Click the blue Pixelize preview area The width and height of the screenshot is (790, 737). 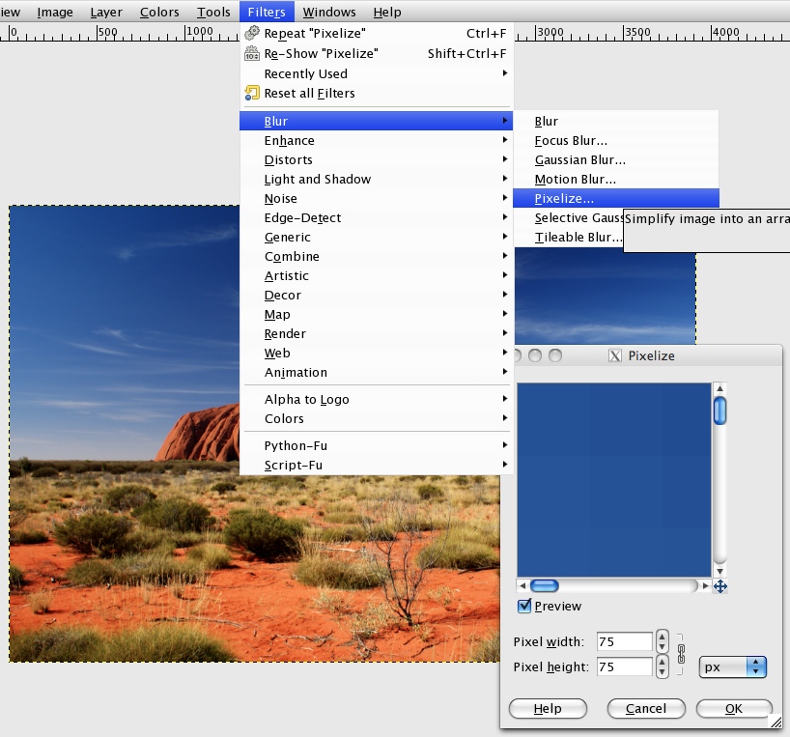[613, 479]
